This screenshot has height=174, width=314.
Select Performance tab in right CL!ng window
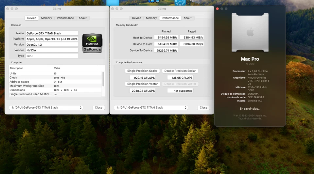(x=170, y=18)
